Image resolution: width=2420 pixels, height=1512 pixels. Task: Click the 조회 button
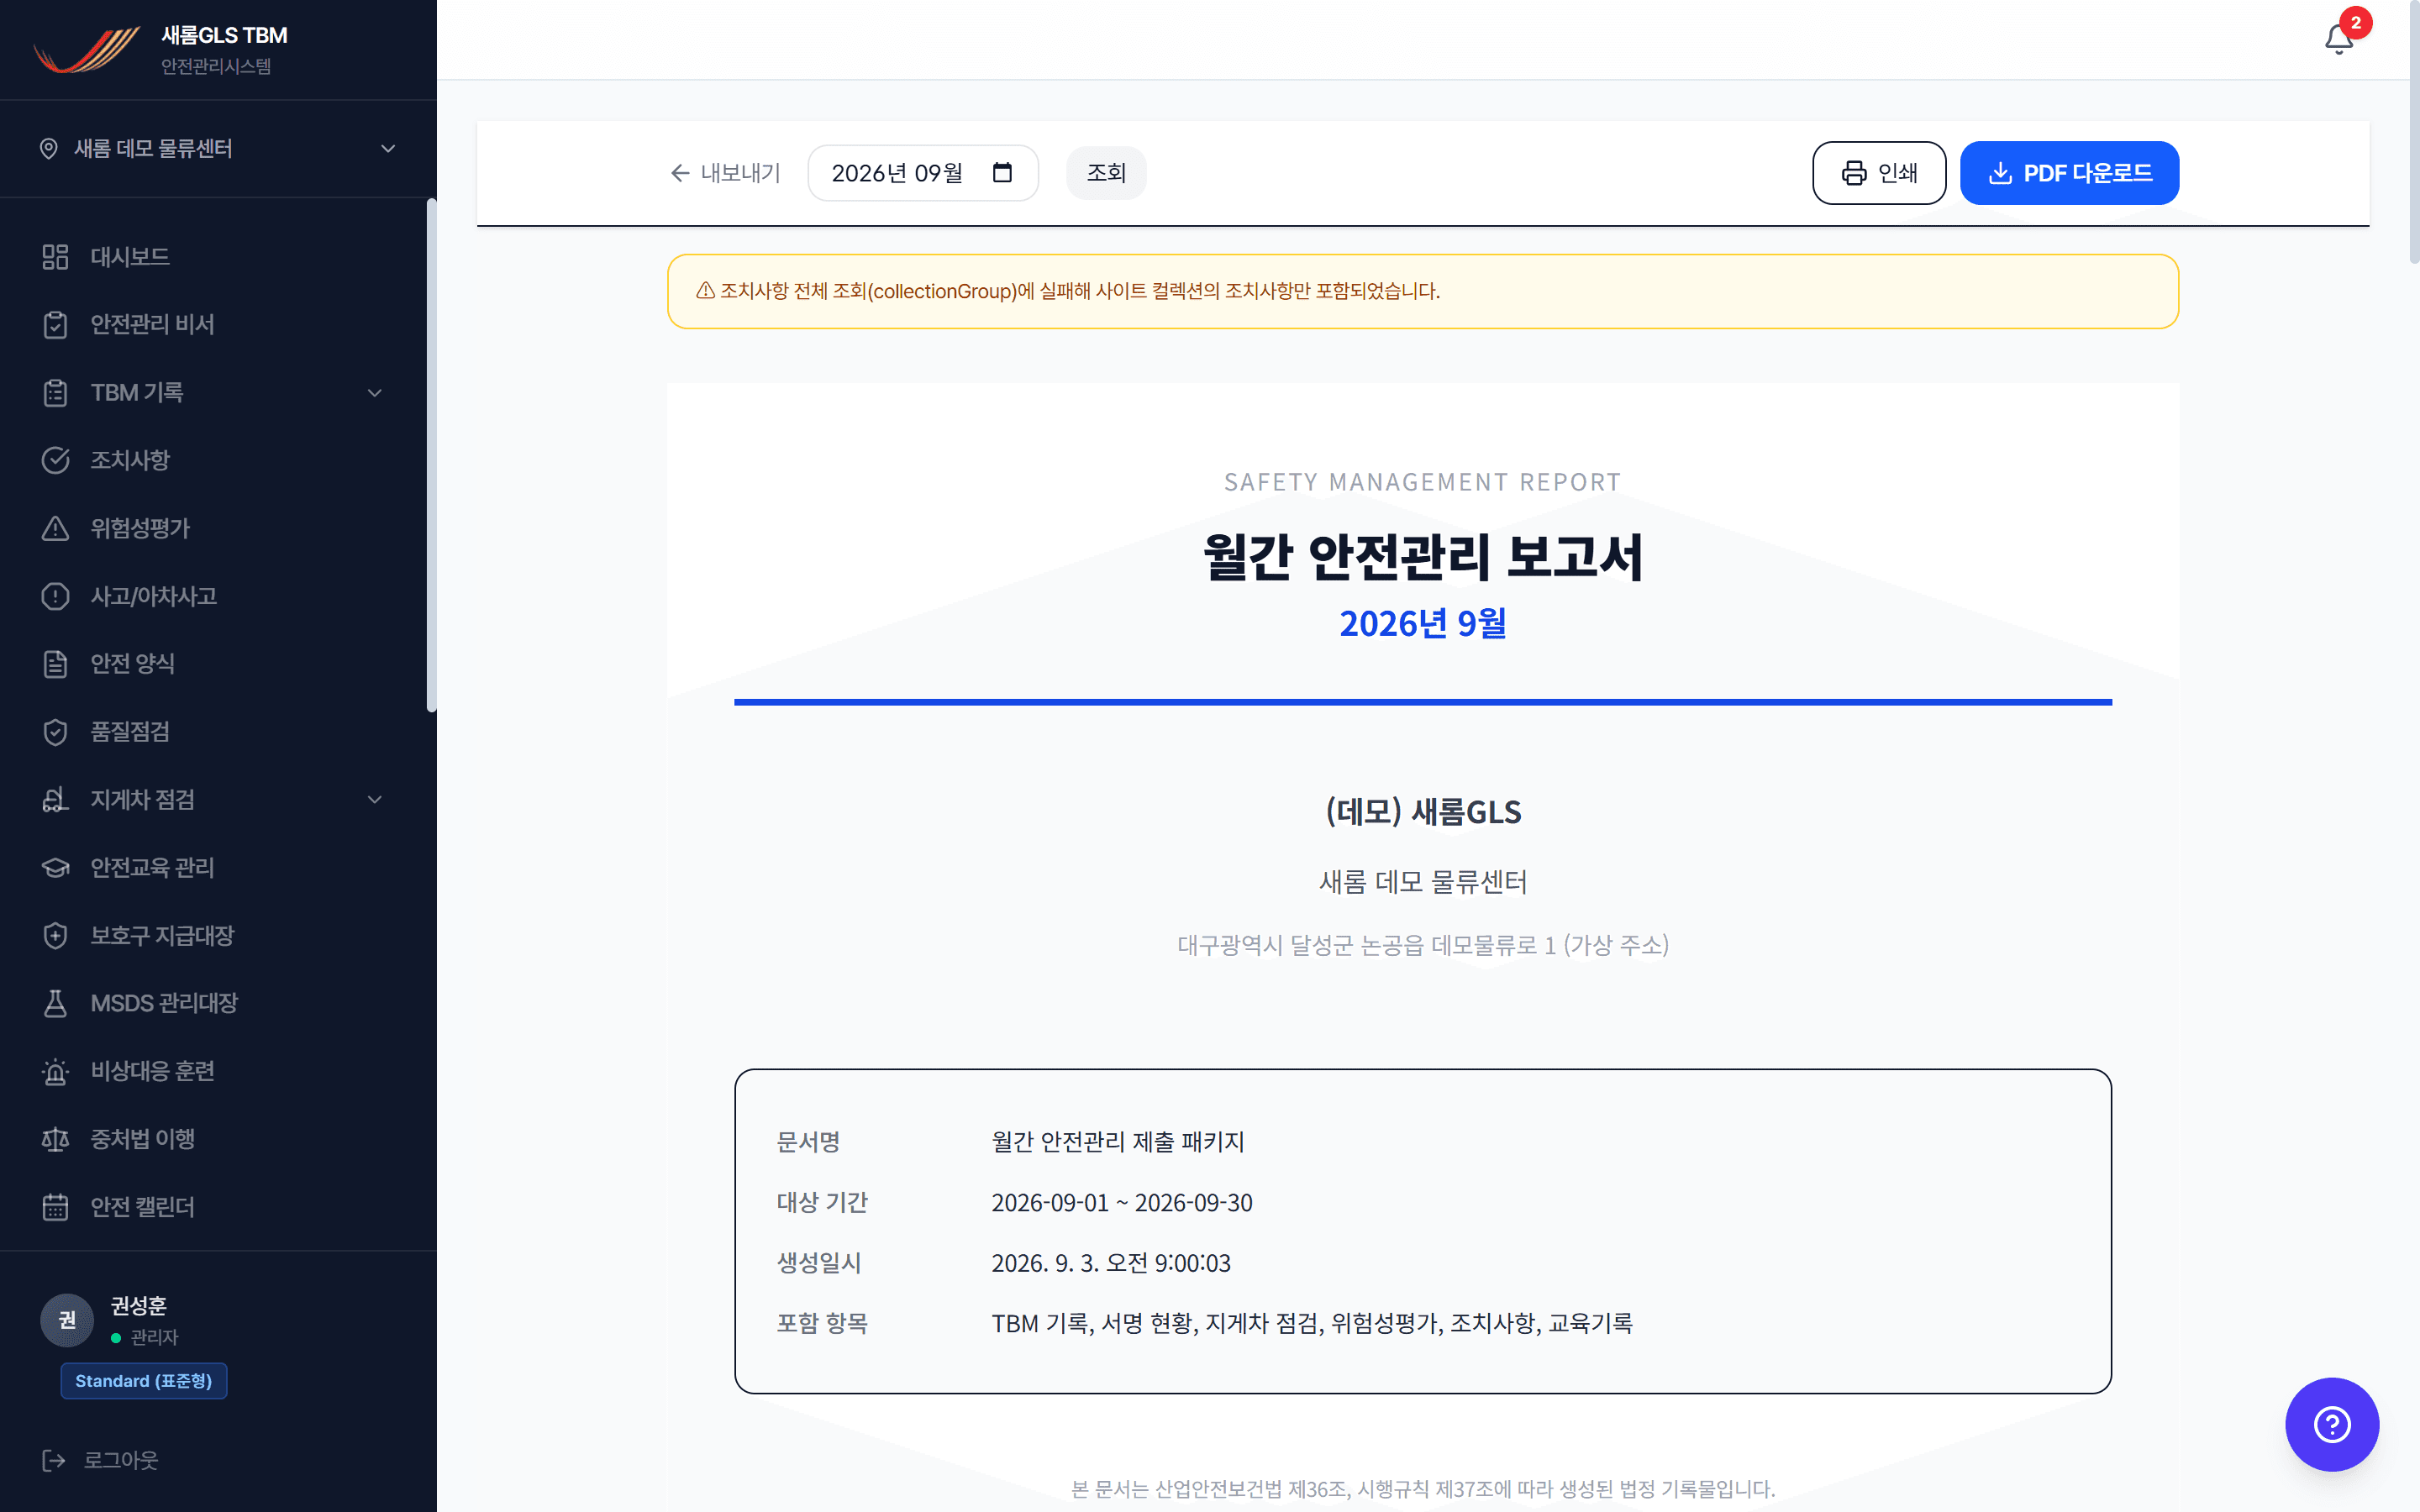[1106, 173]
